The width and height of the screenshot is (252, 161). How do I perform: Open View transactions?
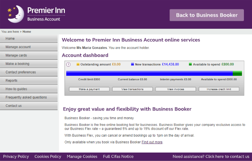tap(132, 89)
